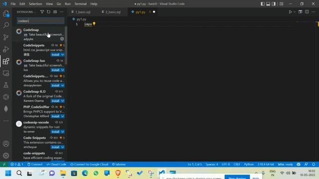The width and height of the screenshot is (319, 179).
Task: Install the codesnip-vscode extension
Action: (x=55, y=132)
